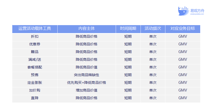The height and width of the screenshot is (111, 213).
Task: Click 短期 in the 满减/送 row
Action: point(128,59)
